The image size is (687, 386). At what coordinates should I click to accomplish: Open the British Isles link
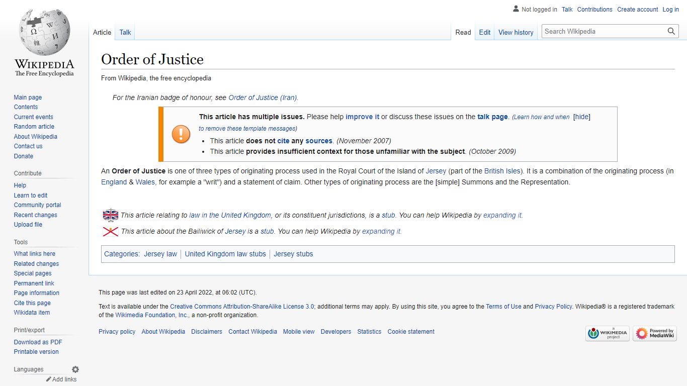[503, 171]
